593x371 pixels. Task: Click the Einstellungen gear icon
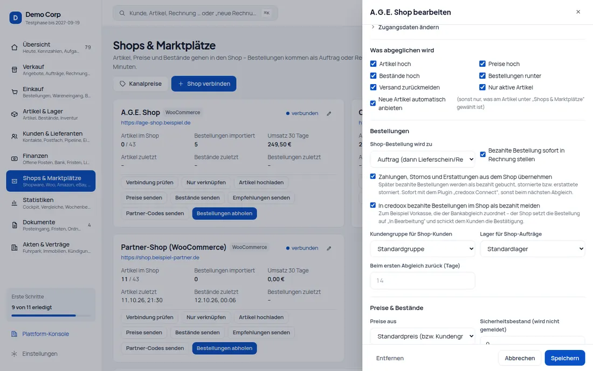click(15, 354)
